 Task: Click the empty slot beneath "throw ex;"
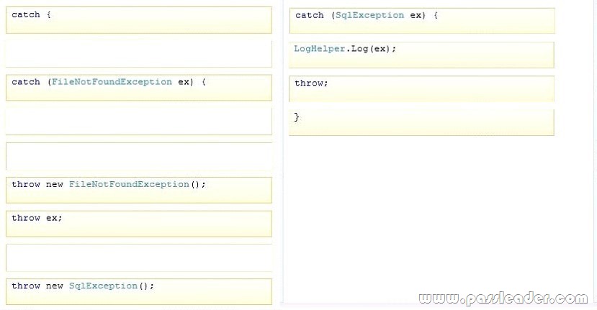click(139, 258)
